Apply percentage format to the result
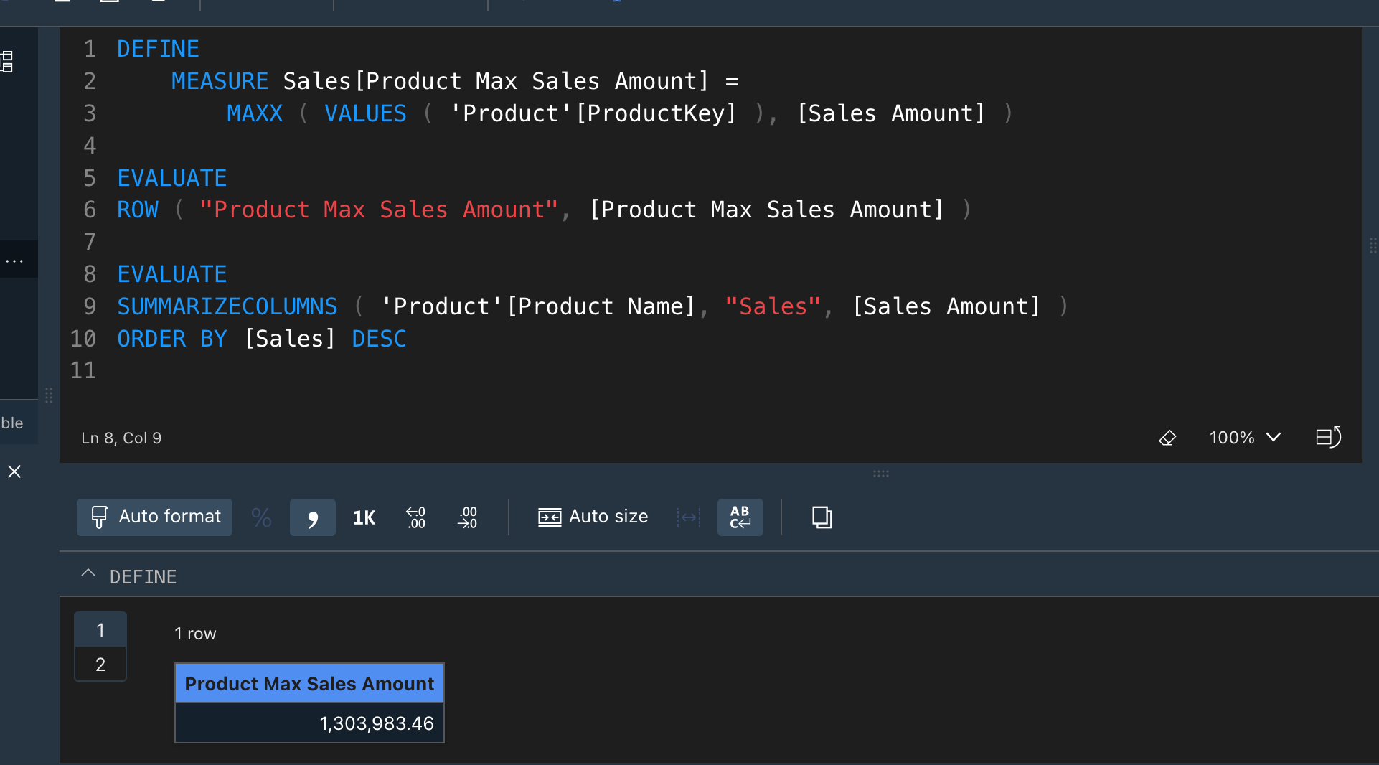This screenshot has height=765, width=1379. tap(261, 517)
